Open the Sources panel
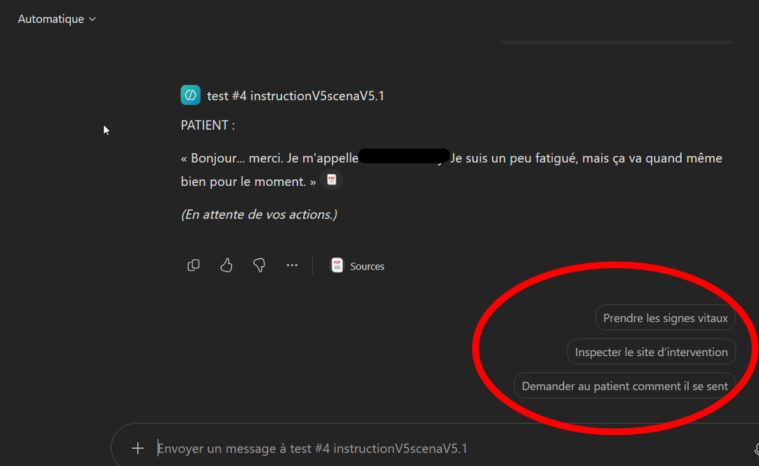This screenshot has width=759, height=466. click(x=357, y=266)
